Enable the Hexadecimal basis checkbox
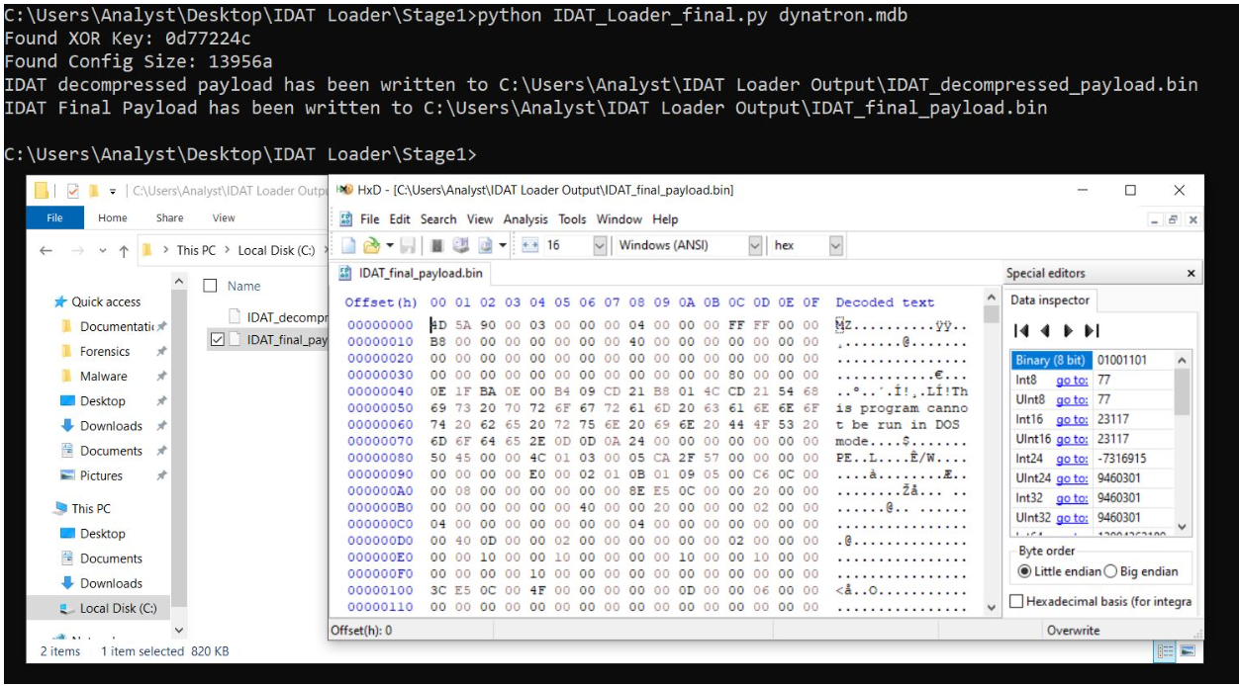1239x686 pixels. tap(1016, 601)
